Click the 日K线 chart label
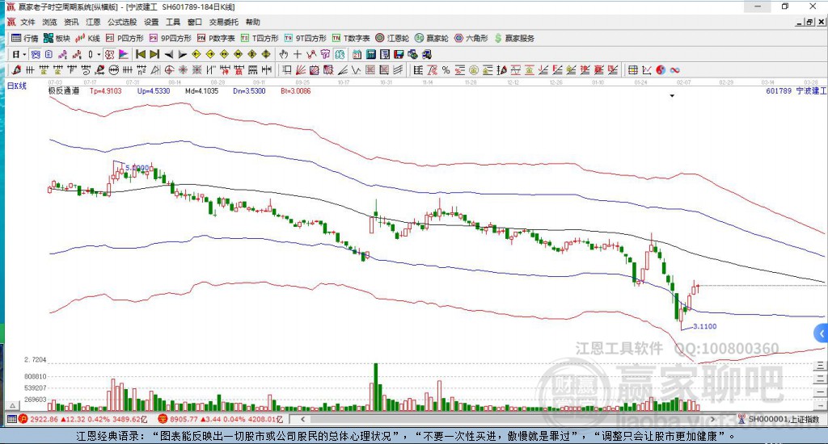The width and height of the screenshot is (828, 444). [x=17, y=86]
